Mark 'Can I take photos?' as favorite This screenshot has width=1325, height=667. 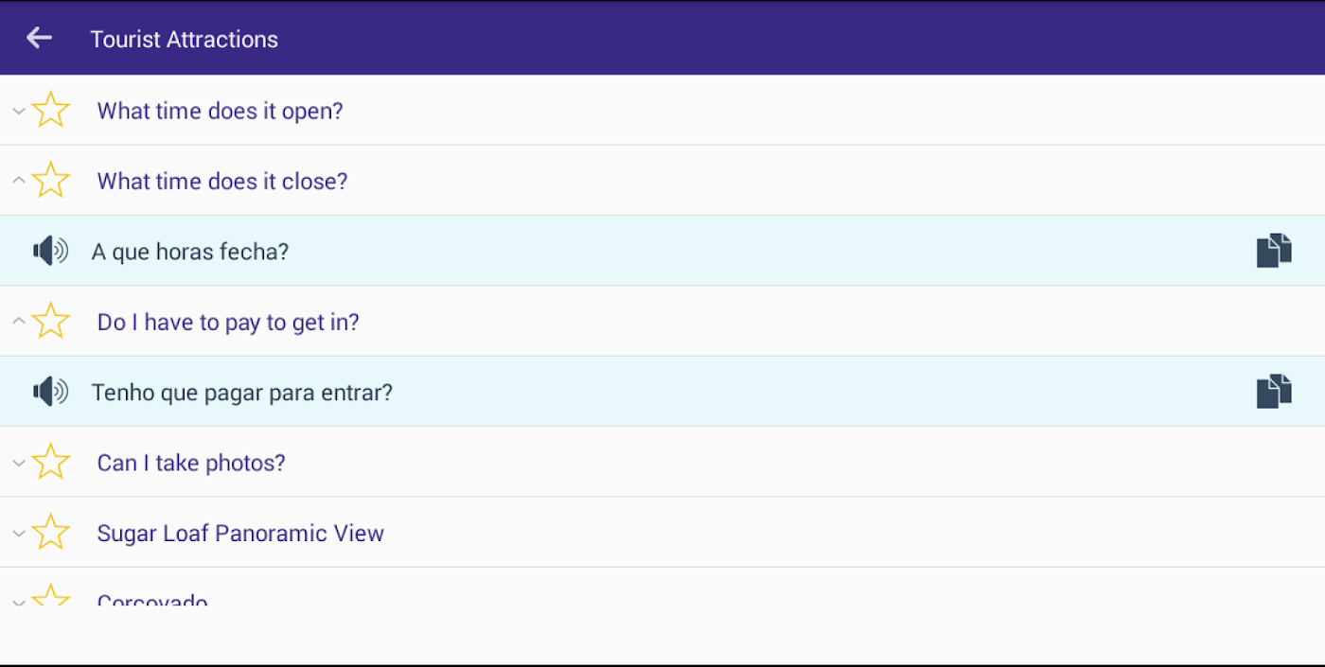51,463
